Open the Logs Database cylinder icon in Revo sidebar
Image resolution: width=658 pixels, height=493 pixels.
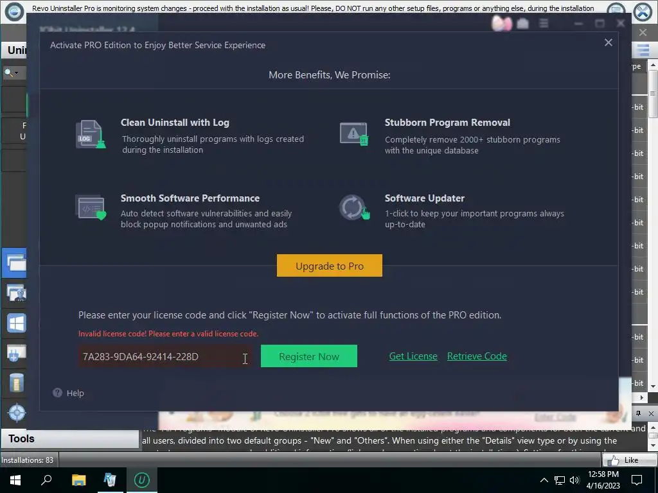click(x=16, y=383)
